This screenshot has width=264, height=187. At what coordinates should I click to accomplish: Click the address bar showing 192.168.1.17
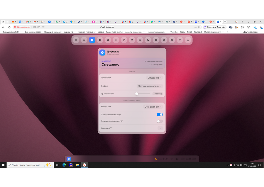38,27
